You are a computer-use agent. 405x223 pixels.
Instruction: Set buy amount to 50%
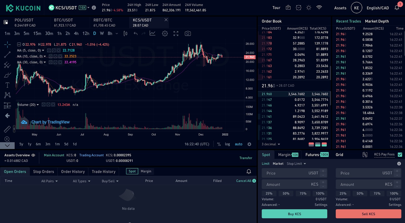click(x=286, y=193)
